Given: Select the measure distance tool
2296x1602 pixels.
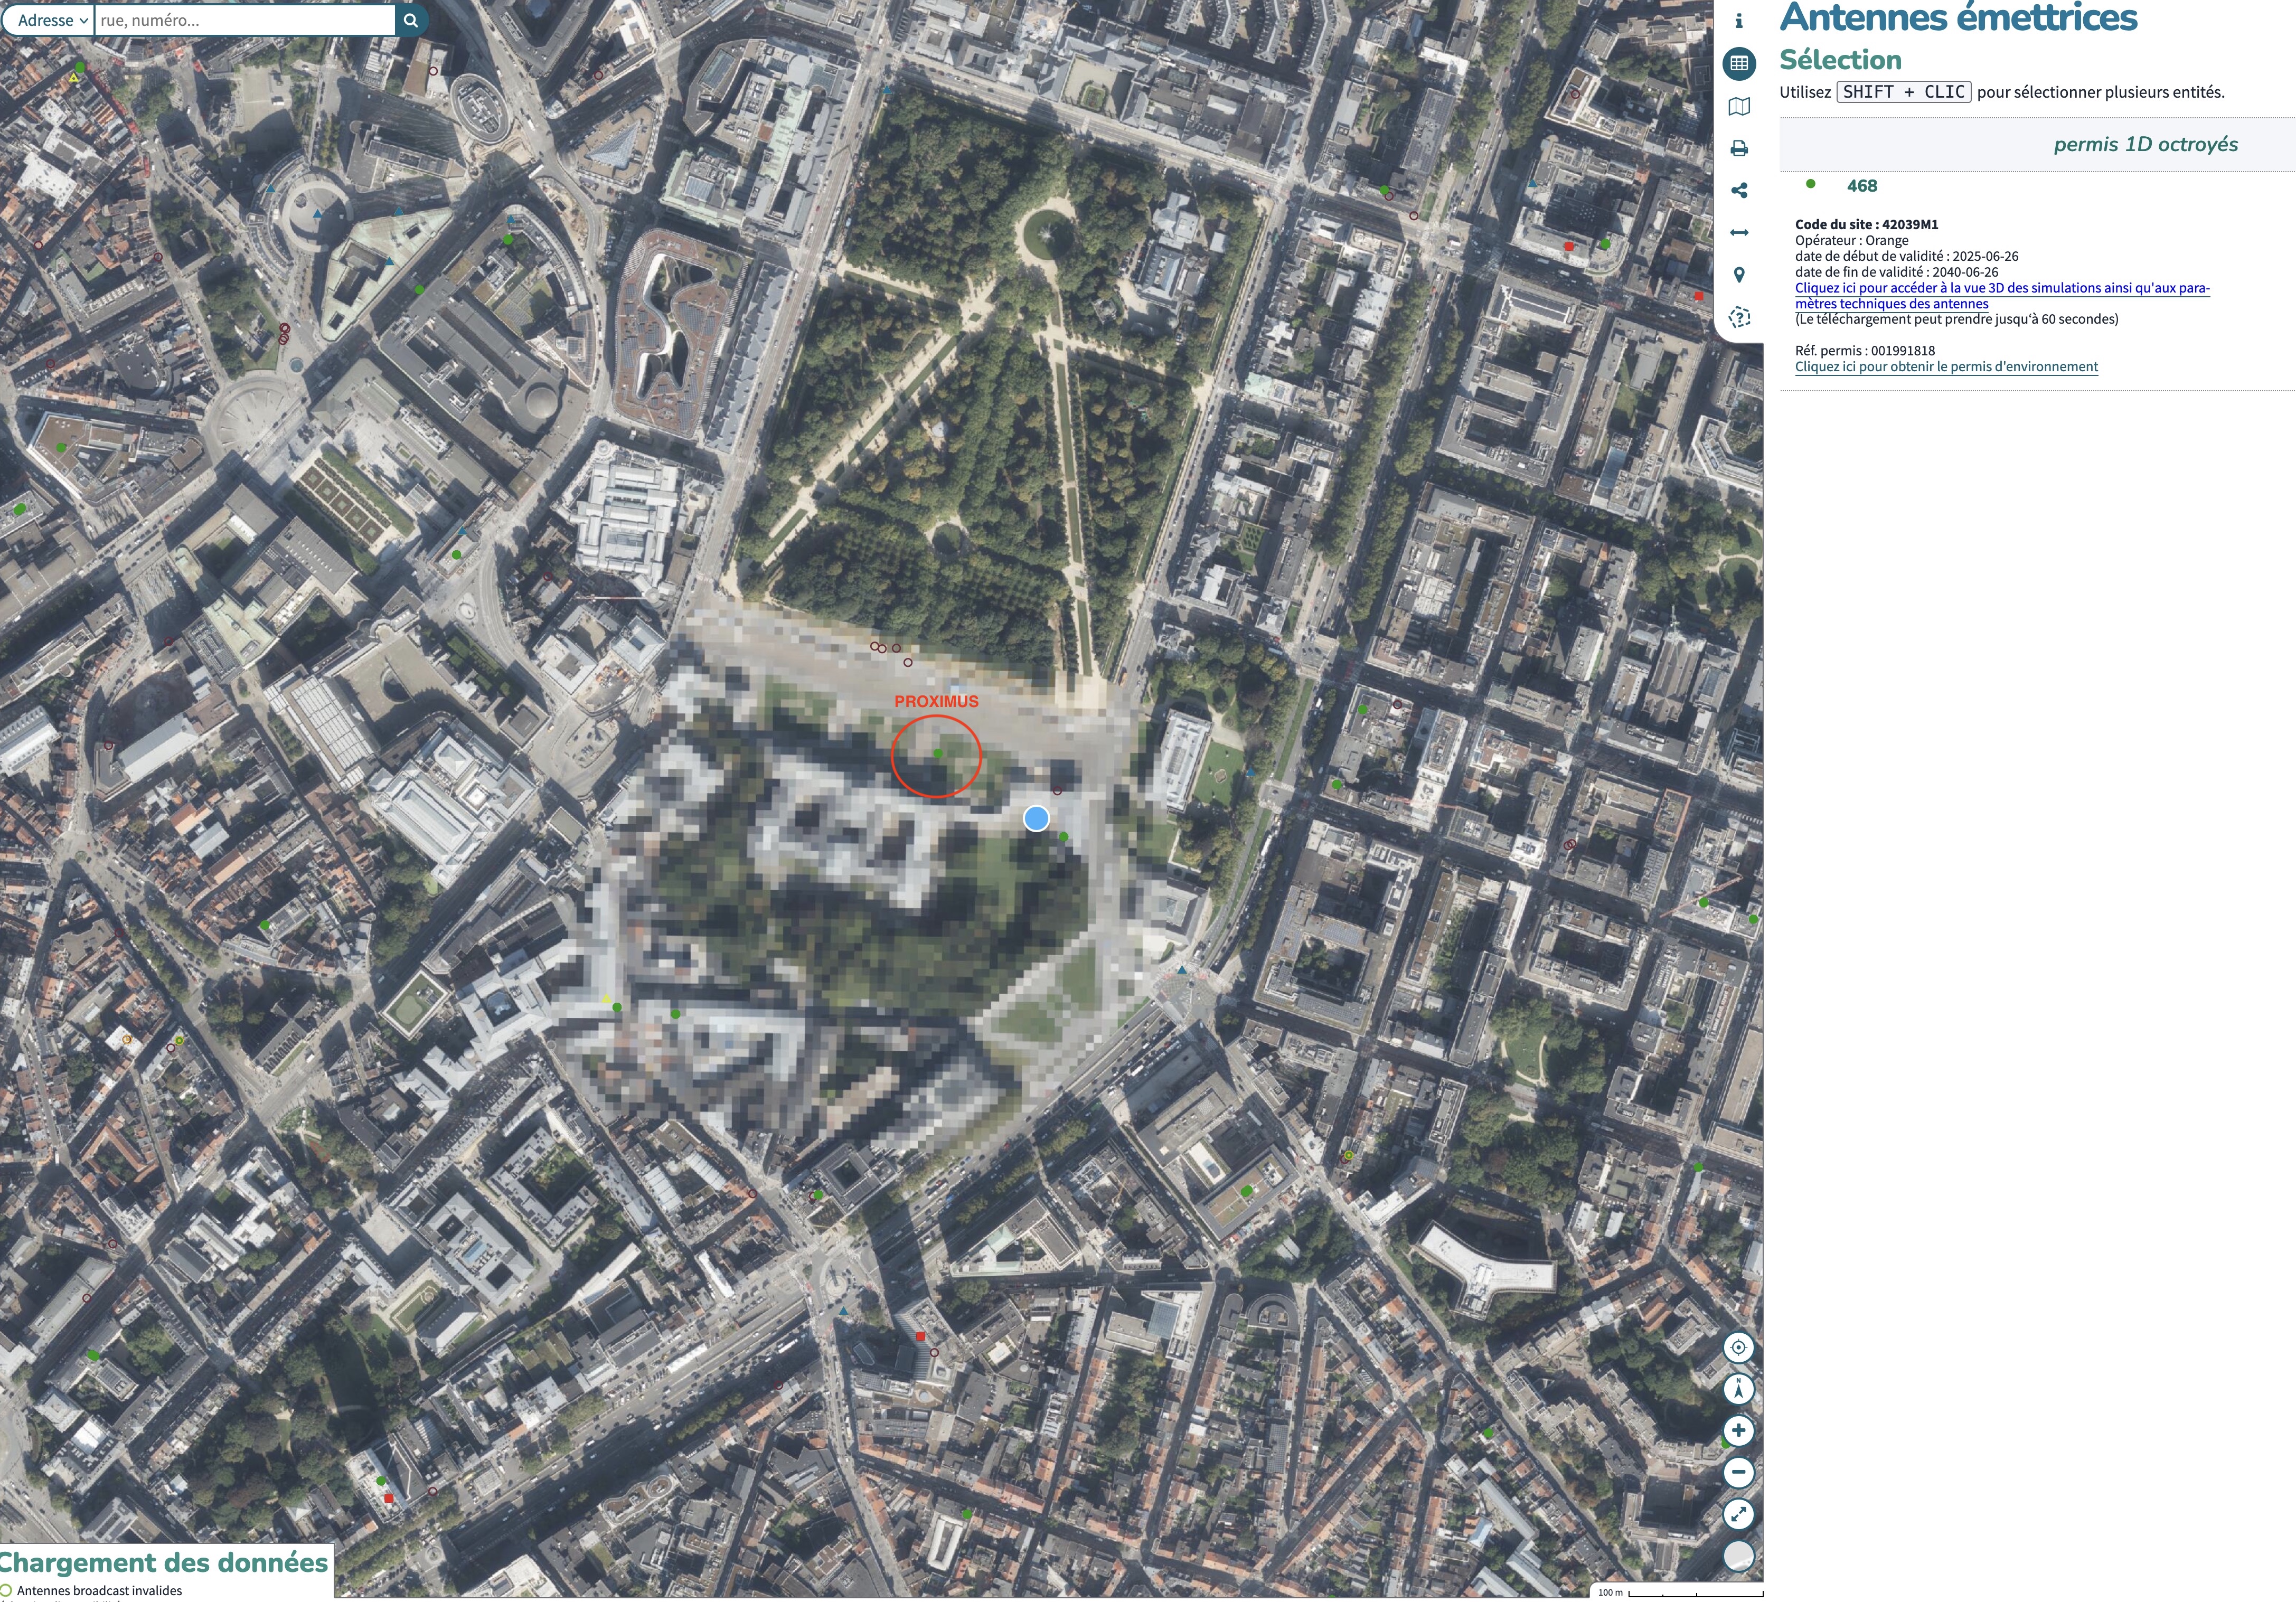Looking at the screenshot, I should click(1739, 233).
